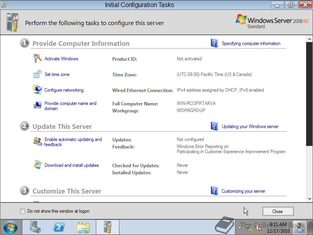Click the Windows Error Reporting on text
The height and width of the screenshot is (235, 313).
pos(203,146)
